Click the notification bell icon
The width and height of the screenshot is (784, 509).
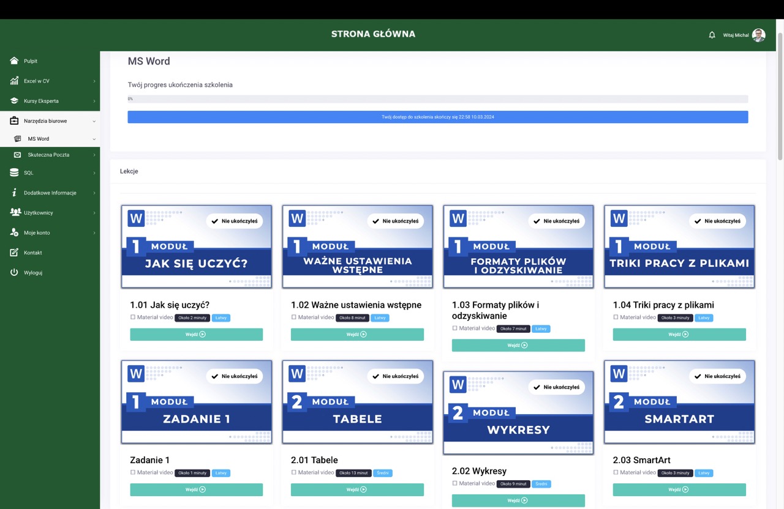(712, 35)
